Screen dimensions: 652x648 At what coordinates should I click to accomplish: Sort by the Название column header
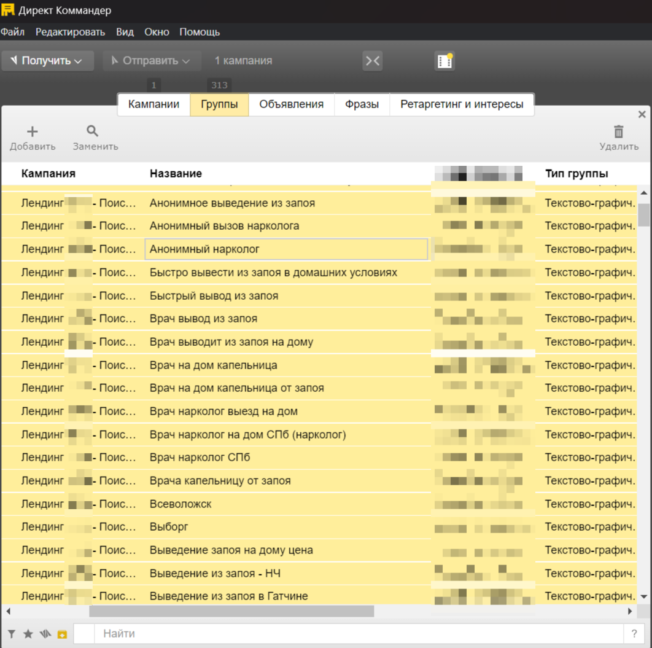pyautogui.click(x=176, y=173)
